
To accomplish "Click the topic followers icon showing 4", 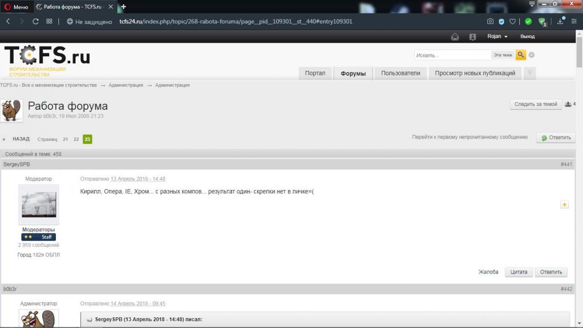I will tap(570, 104).
